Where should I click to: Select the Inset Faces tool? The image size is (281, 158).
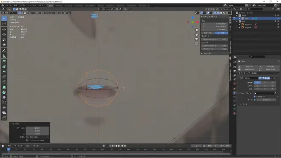click(4, 67)
